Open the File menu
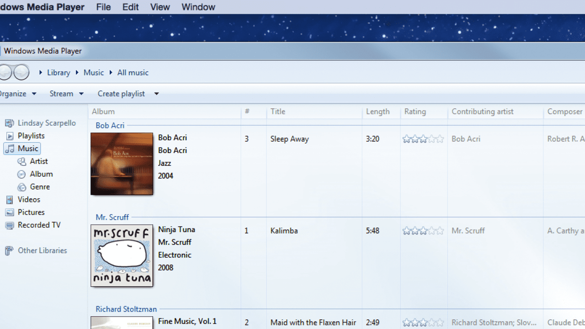 tap(104, 7)
